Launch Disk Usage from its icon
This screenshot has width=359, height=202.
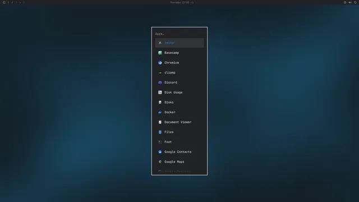pos(160,93)
